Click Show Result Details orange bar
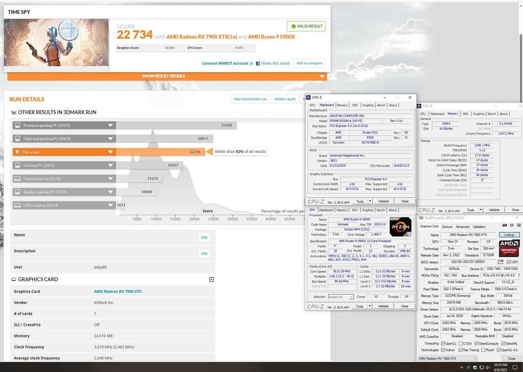Viewport: 523px width, 372px height. tap(167, 76)
